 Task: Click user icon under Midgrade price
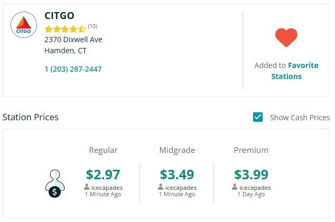(x=161, y=187)
